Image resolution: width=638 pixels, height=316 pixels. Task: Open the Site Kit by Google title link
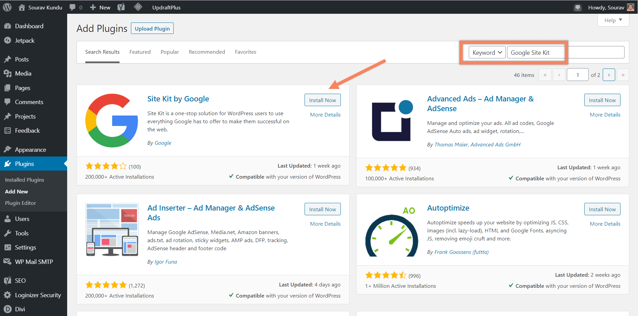[178, 99]
